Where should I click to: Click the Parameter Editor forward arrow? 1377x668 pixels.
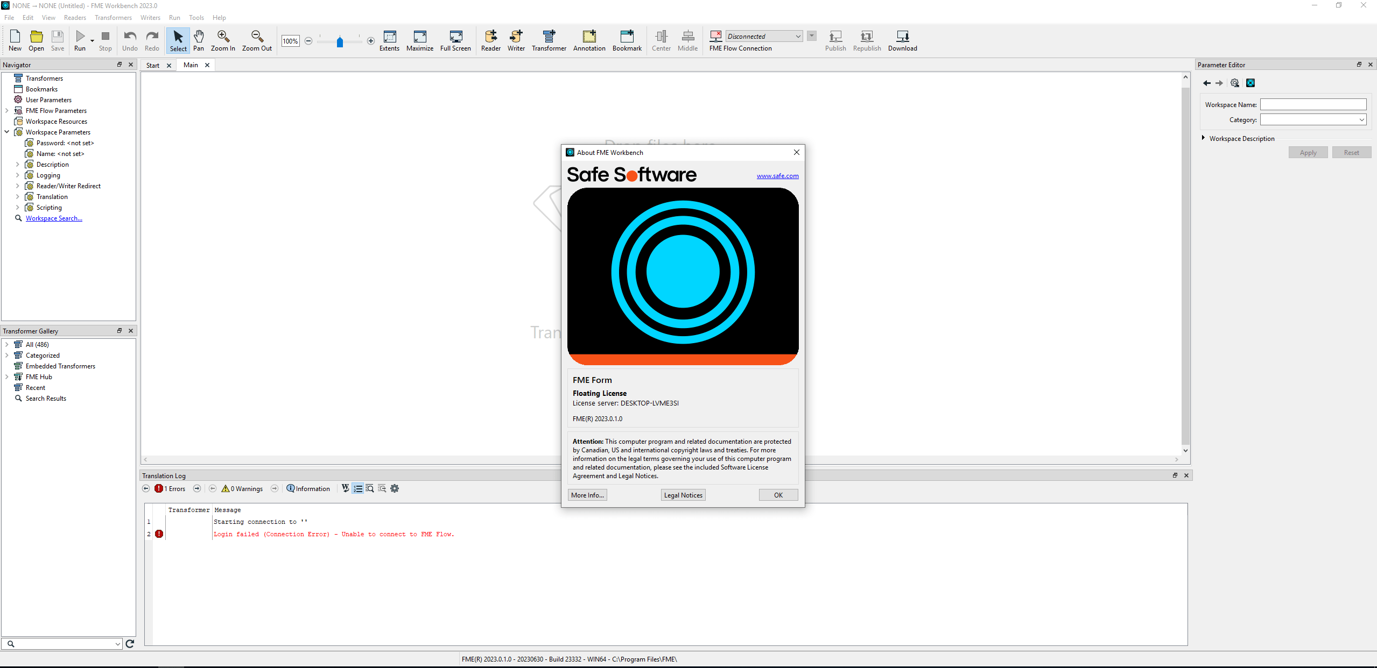(1219, 83)
